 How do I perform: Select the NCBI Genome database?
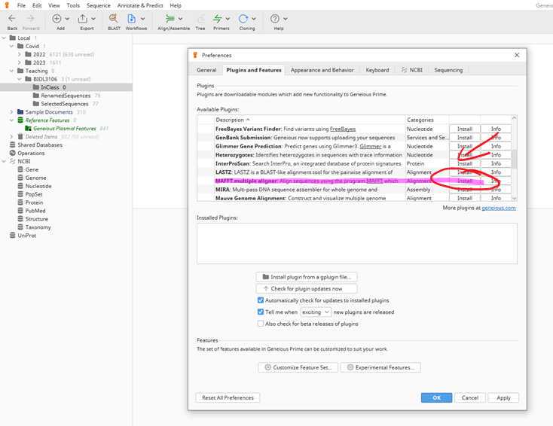(x=35, y=178)
